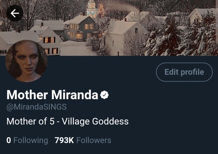Click the church steeple in banner image
This screenshot has width=218, height=154.
(92, 8)
